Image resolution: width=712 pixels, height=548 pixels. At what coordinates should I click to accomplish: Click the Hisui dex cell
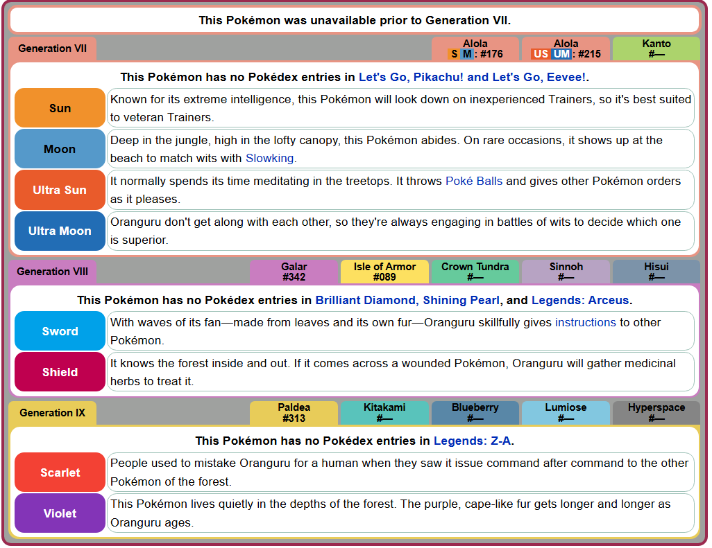pyautogui.click(x=656, y=272)
